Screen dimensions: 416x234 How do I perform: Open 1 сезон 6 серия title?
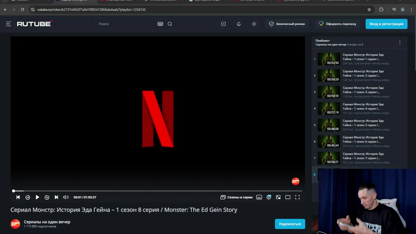[363, 139]
